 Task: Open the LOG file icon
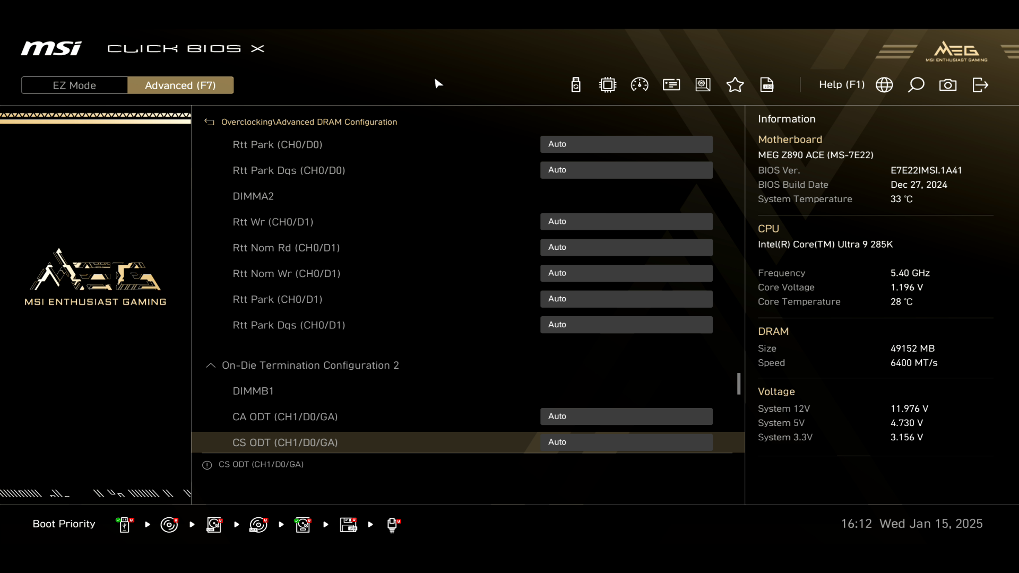[x=767, y=85]
